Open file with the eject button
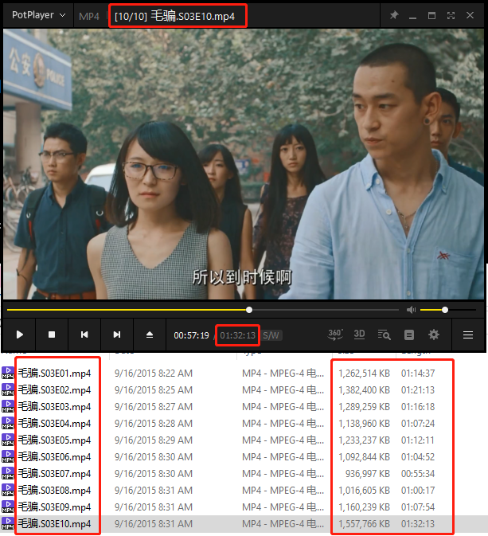 coord(150,335)
